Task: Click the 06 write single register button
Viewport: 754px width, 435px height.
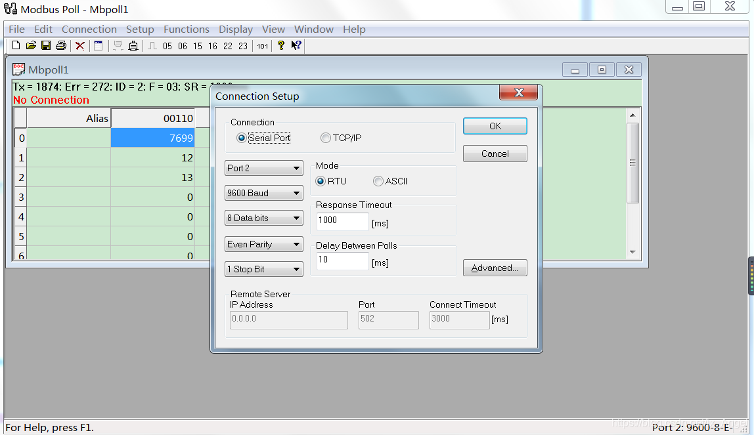Action: point(182,46)
